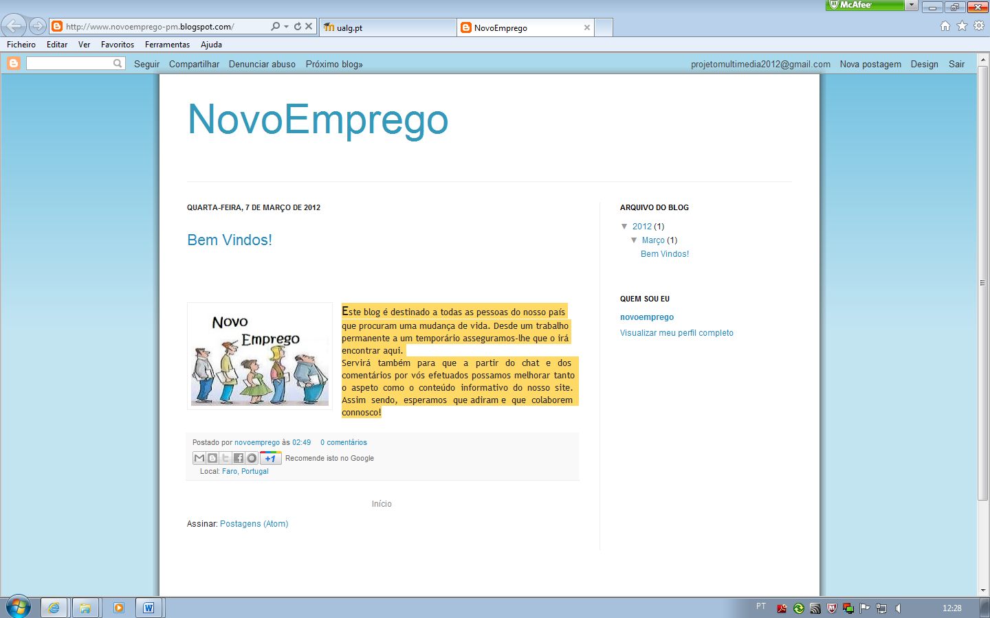This screenshot has width=990, height=618.
Task: Open the Bem Vindos! post title
Action: (x=230, y=240)
